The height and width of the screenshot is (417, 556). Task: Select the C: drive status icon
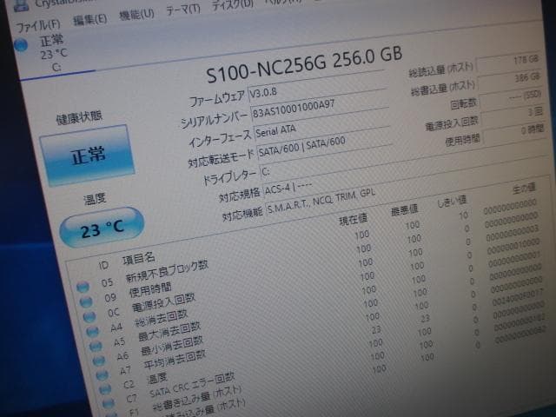tap(21, 45)
